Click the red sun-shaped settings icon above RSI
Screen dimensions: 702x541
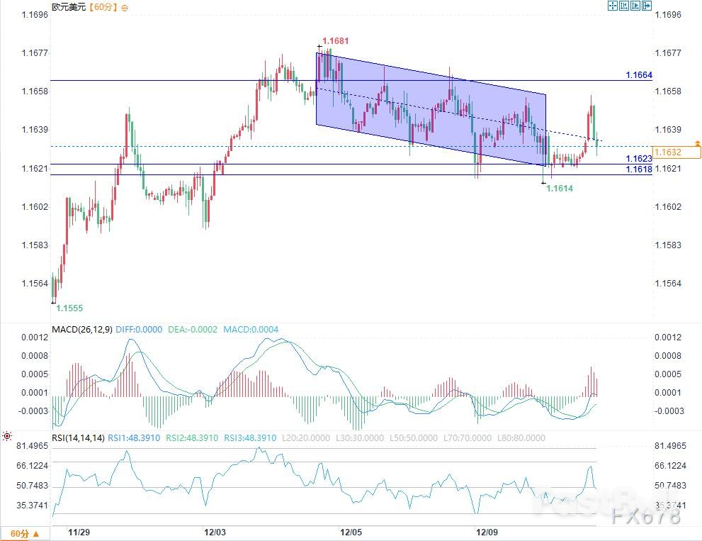coord(6,436)
